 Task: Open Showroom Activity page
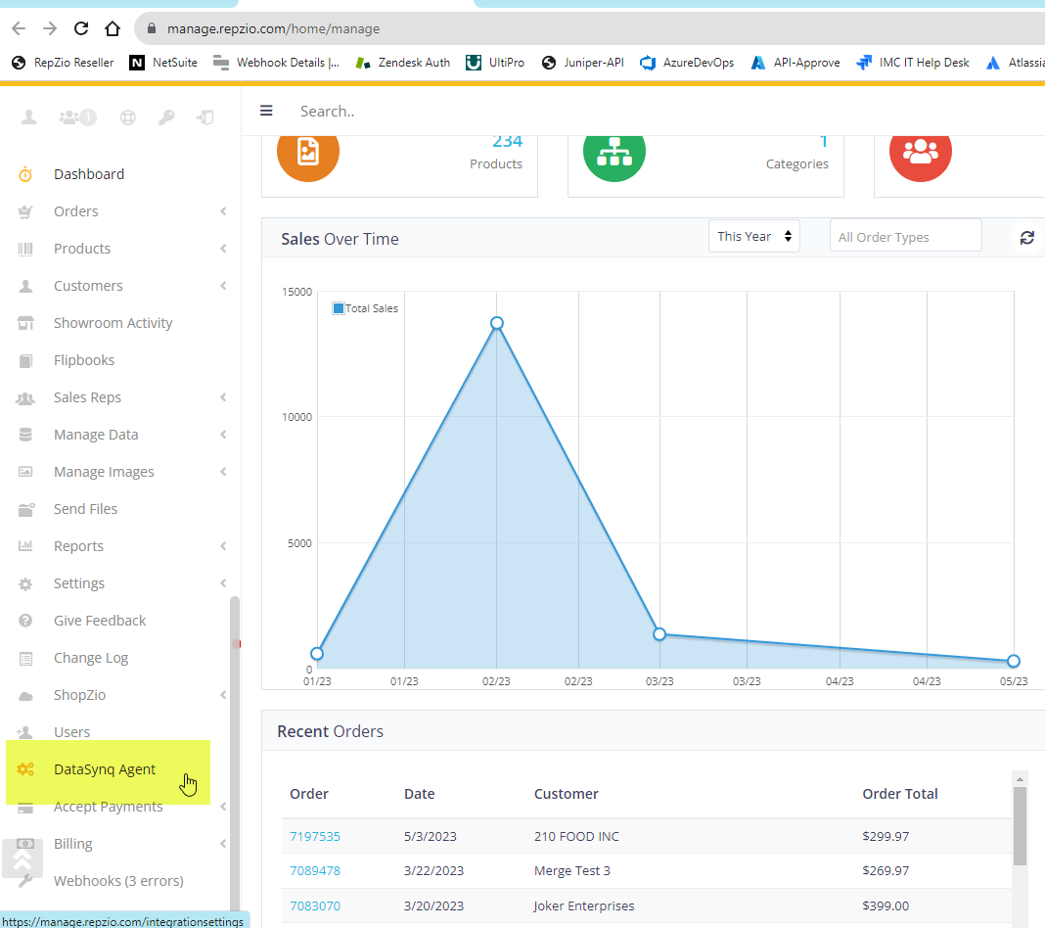pos(113,323)
